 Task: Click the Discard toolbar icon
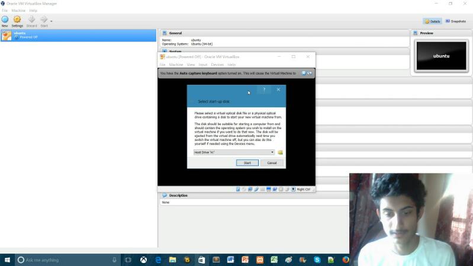click(x=32, y=21)
